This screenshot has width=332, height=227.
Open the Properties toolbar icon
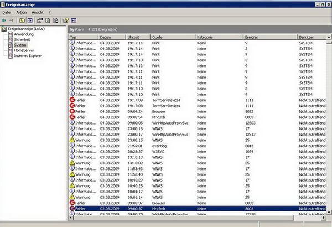(x=40, y=19)
